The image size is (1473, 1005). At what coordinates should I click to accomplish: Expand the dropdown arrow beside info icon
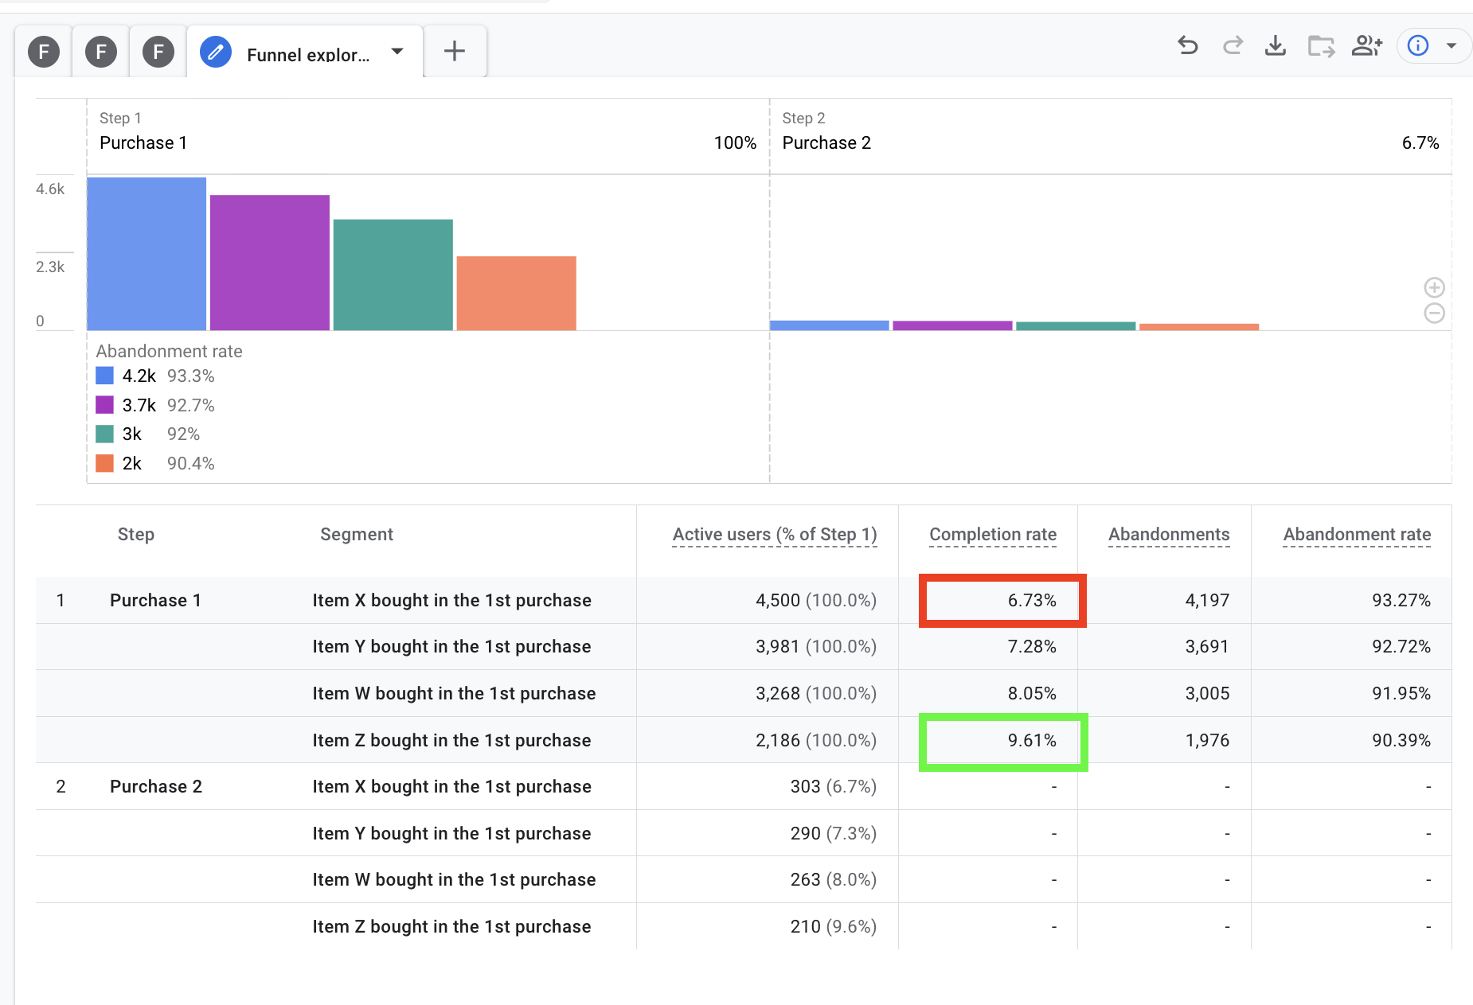tap(1452, 46)
